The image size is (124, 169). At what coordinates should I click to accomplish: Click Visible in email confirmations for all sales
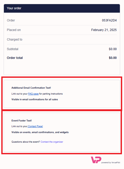pos(35,99)
